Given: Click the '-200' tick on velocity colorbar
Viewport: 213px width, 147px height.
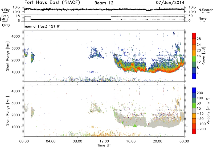Looking at the screenshot, I should [x=201, y=129].
